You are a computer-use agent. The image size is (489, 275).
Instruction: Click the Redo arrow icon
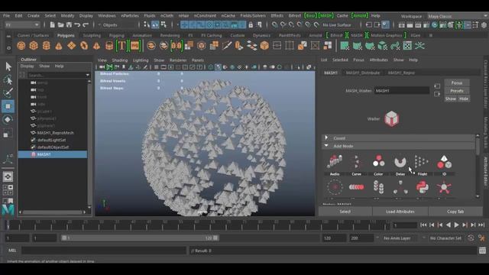click(x=86, y=25)
